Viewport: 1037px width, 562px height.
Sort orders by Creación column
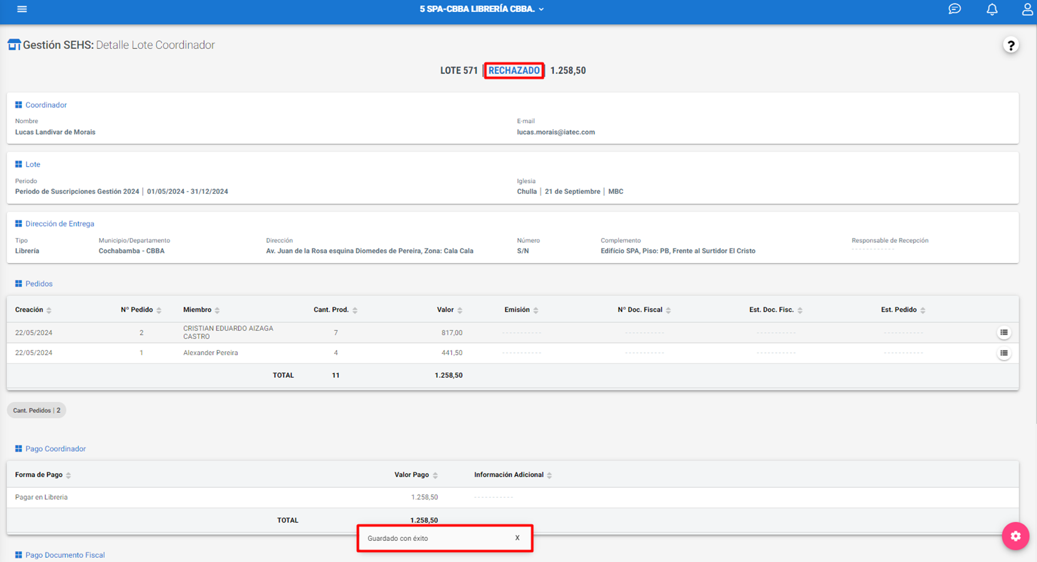pyautogui.click(x=33, y=310)
